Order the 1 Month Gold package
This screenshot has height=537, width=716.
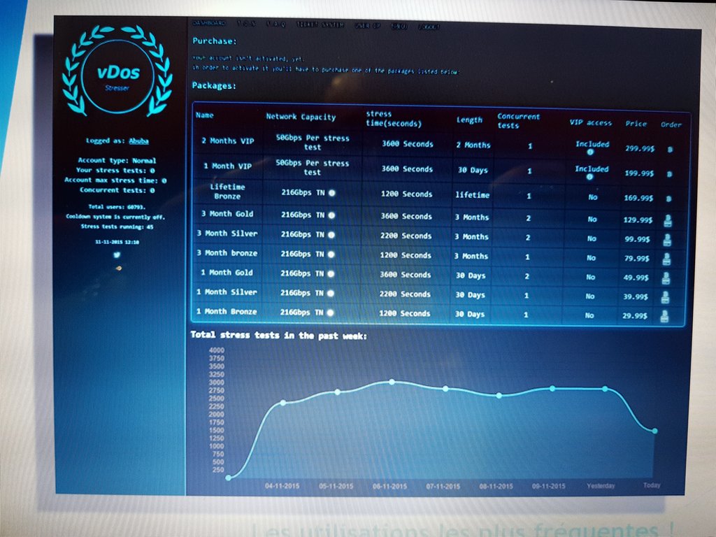tap(666, 278)
